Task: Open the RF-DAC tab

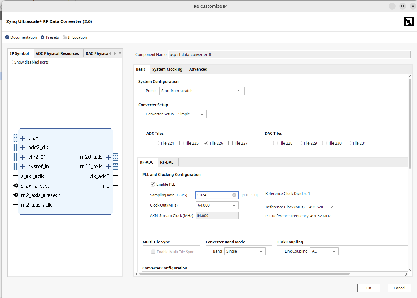Action: [x=168, y=162]
